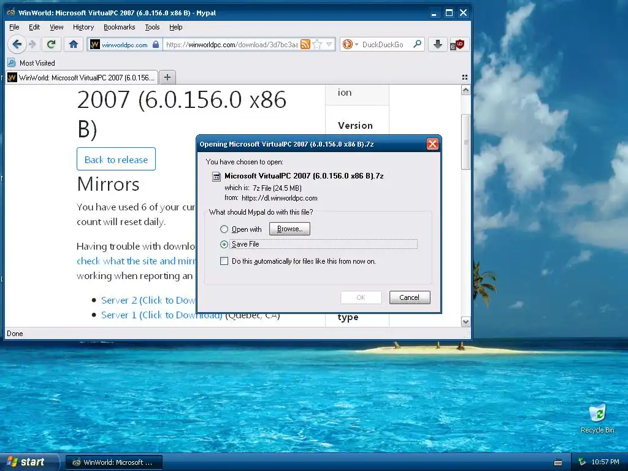The width and height of the screenshot is (628, 471).
Task: Click the Server 1 download link
Action: [161, 315]
